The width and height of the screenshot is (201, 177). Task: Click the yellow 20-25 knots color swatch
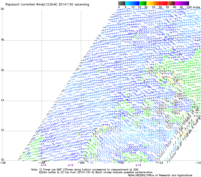[150, 3]
